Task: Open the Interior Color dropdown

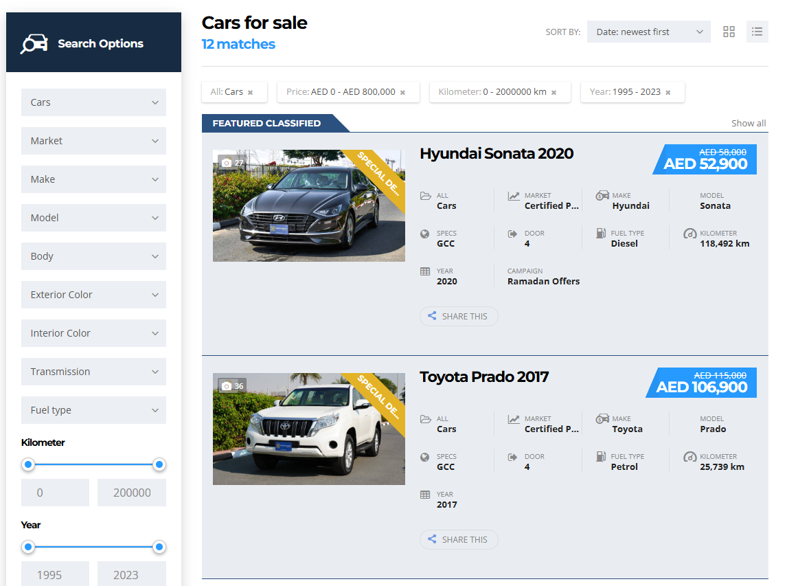Action: point(93,333)
